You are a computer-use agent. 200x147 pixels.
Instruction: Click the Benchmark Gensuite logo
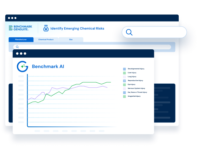20,28
